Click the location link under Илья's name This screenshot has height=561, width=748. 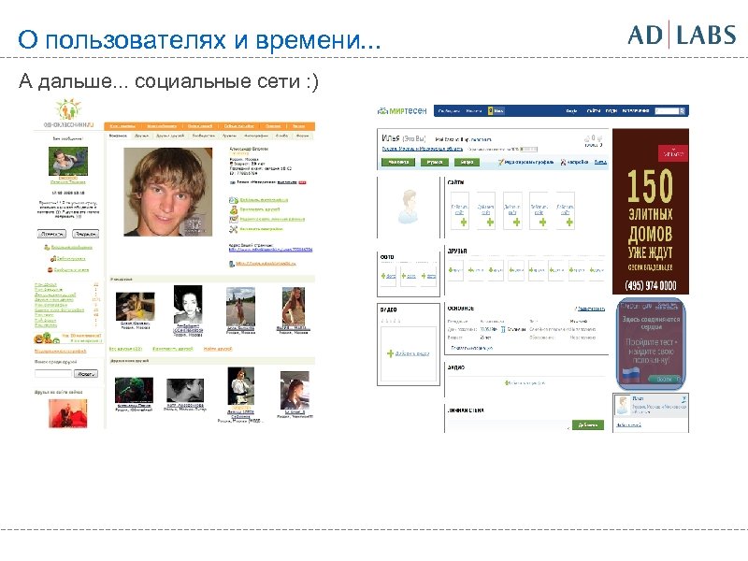[423, 149]
